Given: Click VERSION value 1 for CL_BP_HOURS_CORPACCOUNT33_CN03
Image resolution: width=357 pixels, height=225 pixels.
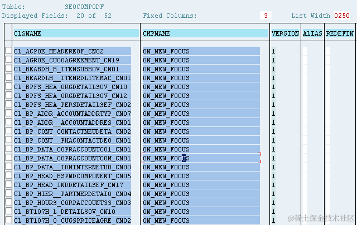Looking at the screenshot, I should pos(273,203).
